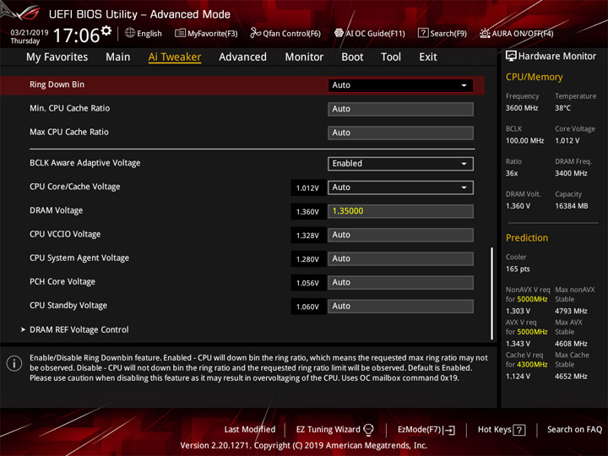
Task: Open Hot Keys question mark box
Action: coord(519,430)
